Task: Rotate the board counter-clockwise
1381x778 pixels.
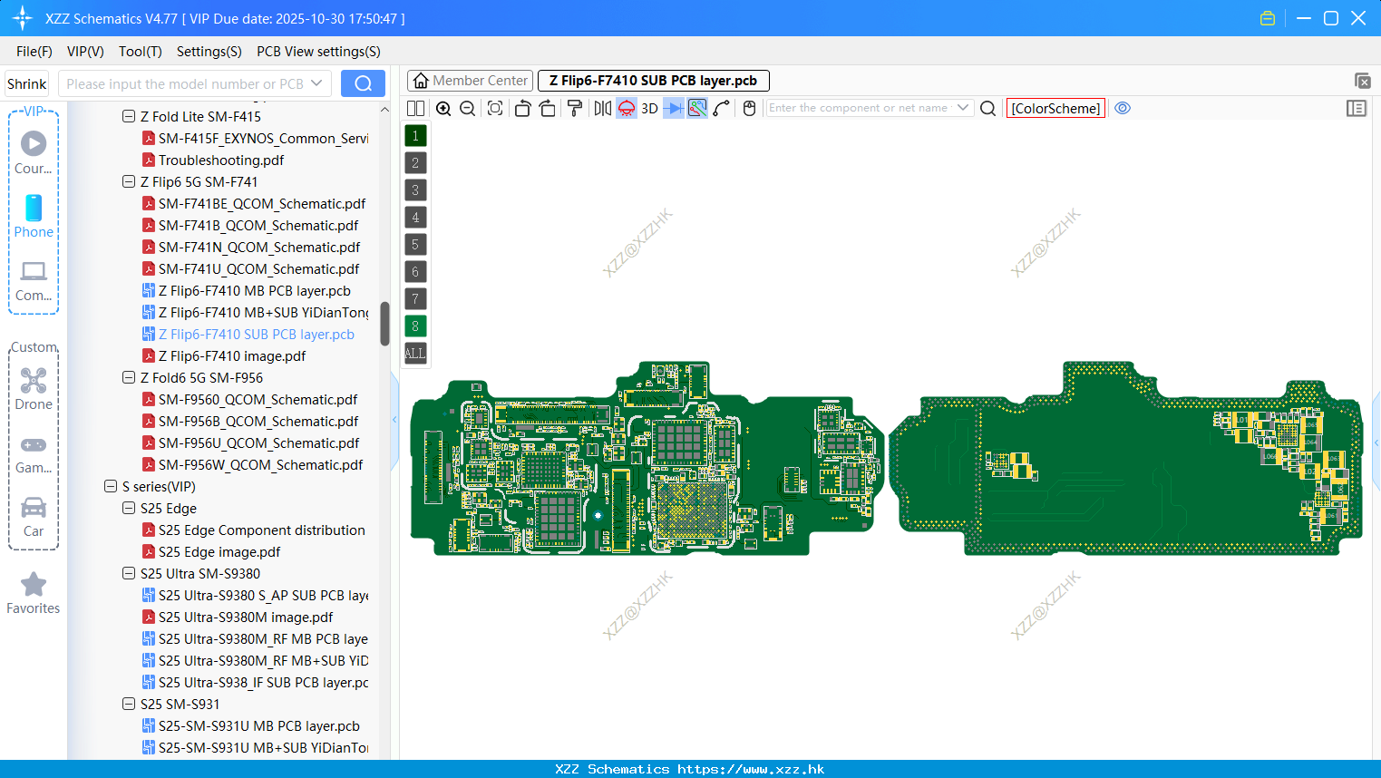Action: [x=522, y=108]
